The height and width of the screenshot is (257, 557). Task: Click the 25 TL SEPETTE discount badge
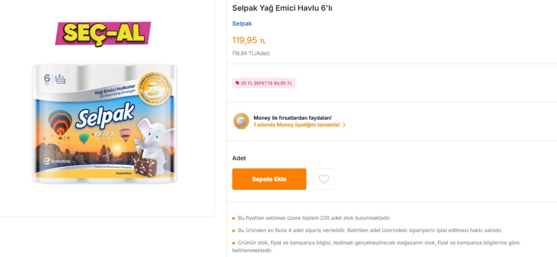click(x=264, y=82)
